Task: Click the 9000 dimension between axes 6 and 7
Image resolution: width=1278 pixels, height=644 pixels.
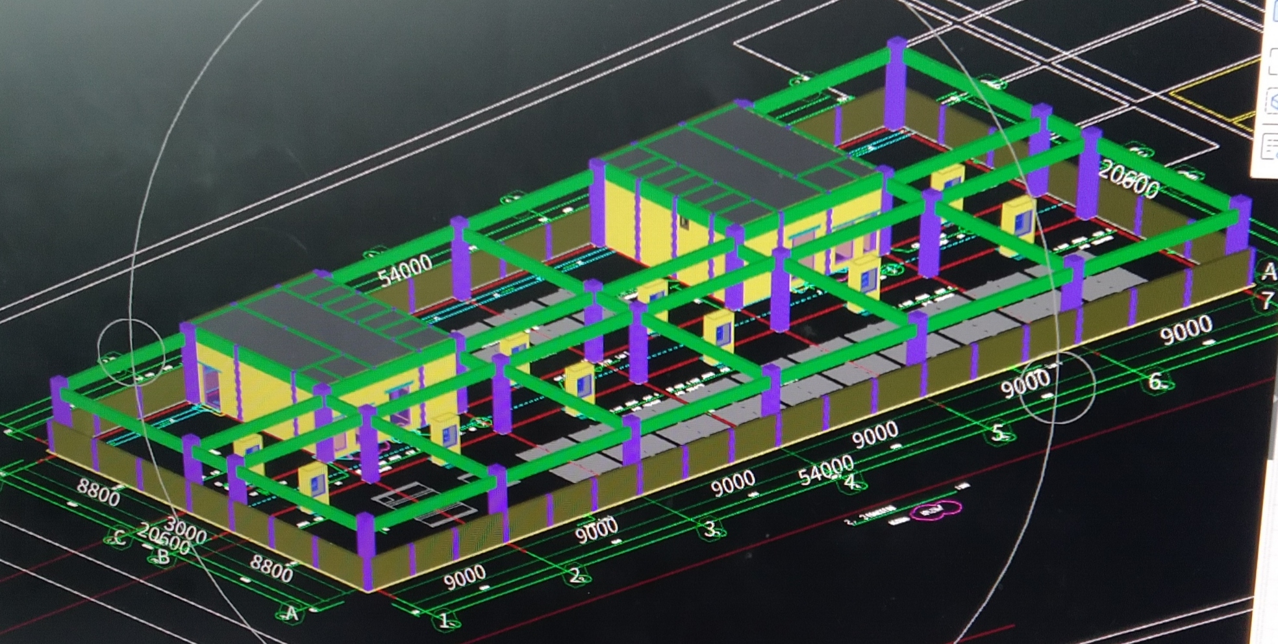Action: pos(1186,330)
